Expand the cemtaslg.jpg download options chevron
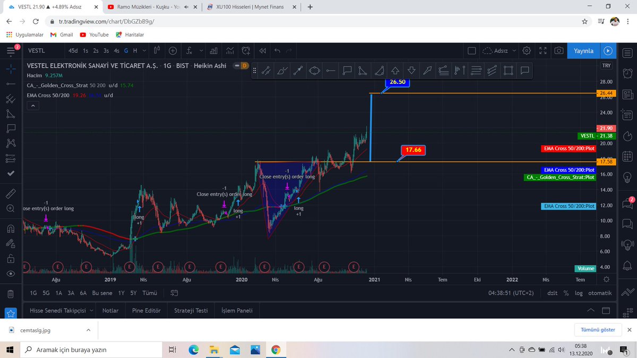The height and width of the screenshot is (358, 637). click(x=88, y=330)
